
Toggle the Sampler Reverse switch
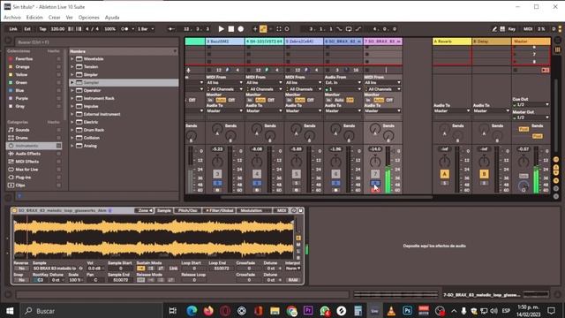pos(21,269)
